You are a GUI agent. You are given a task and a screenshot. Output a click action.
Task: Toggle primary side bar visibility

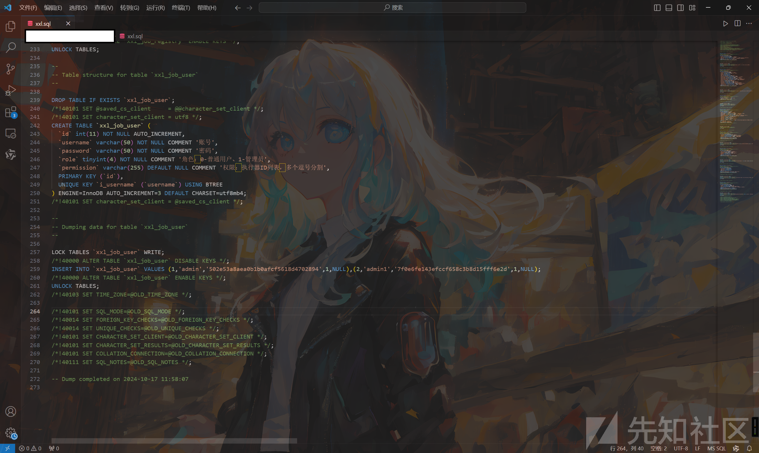click(x=657, y=8)
